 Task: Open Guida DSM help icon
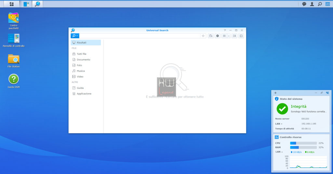pyautogui.click(x=14, y=81)
